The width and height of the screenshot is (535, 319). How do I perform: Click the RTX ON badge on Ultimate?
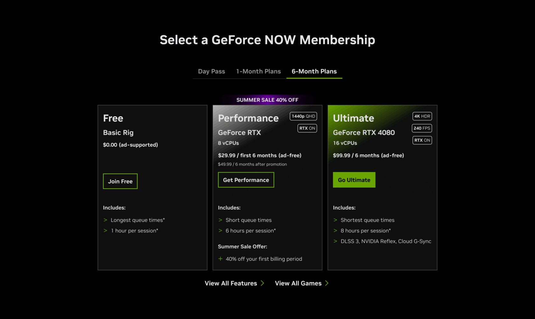tap(422, 140)
